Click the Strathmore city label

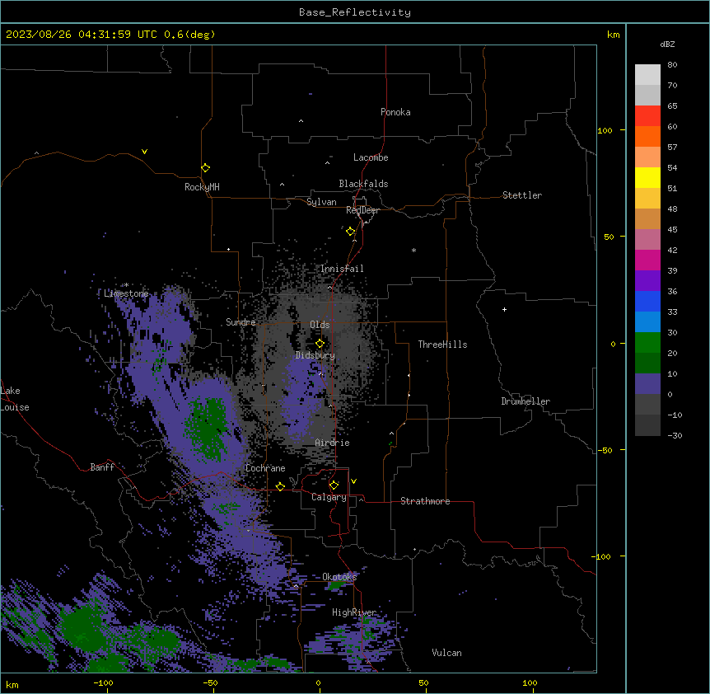(x=425, y=501)
